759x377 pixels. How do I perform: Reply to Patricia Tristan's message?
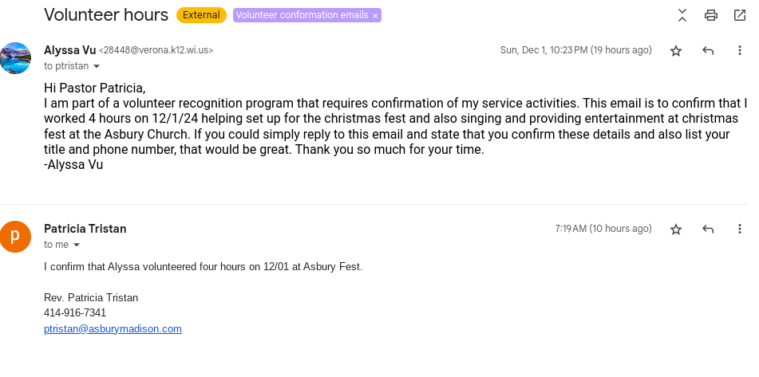(707, 229)
